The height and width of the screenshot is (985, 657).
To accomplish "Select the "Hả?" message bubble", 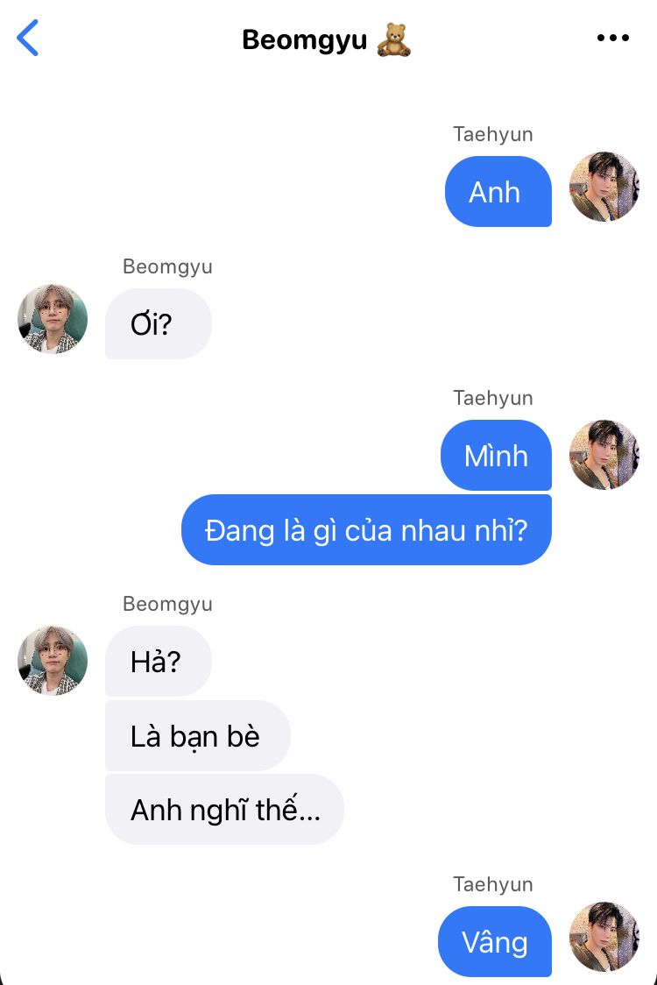I will tap(158, 662).
